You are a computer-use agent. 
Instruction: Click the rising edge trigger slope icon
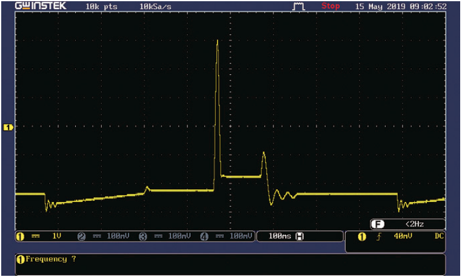tap(378, 236)
